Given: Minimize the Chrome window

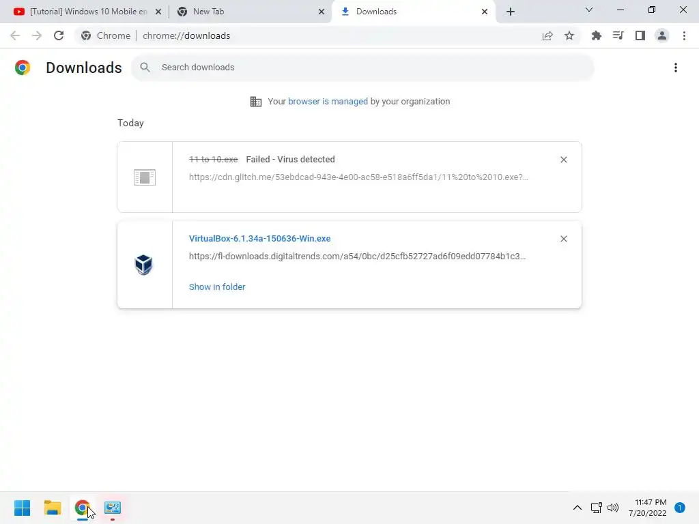Looking at the screenshot, I should click(x=620, y=10).
